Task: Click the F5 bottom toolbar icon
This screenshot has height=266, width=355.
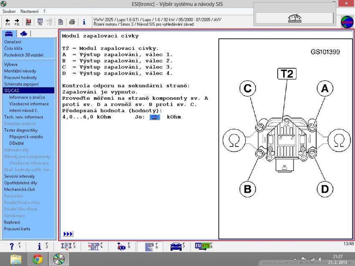Action: point(122,246)
